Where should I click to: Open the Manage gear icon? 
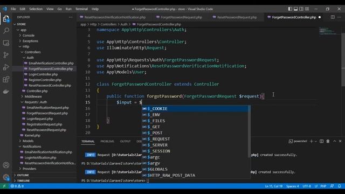pyautogui.click(x=6, y=177)
